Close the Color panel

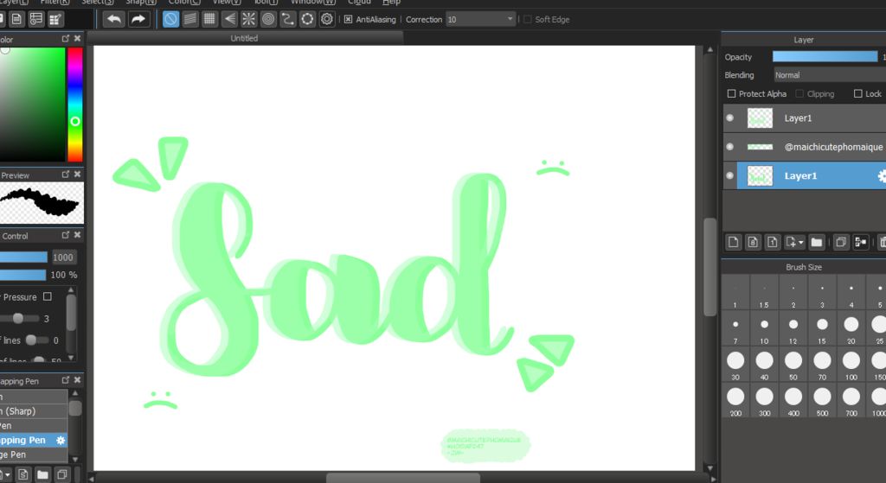77,38
